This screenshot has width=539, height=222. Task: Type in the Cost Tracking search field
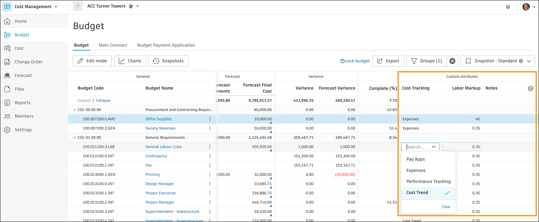point(417,147)
